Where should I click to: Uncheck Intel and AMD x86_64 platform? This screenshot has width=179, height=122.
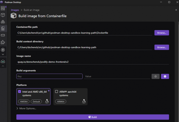[20, 92]
